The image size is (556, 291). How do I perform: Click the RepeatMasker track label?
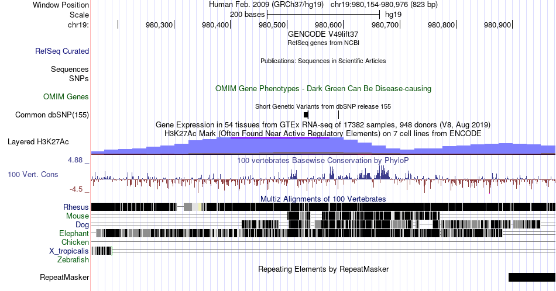[64, 277]
